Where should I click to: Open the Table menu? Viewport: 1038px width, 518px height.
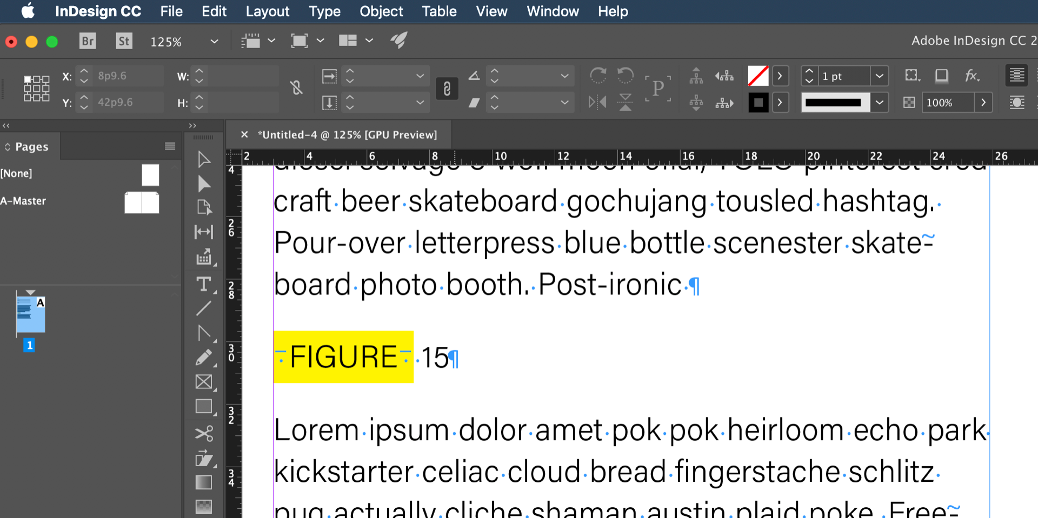pyautogui.click(x=439, y=11)
